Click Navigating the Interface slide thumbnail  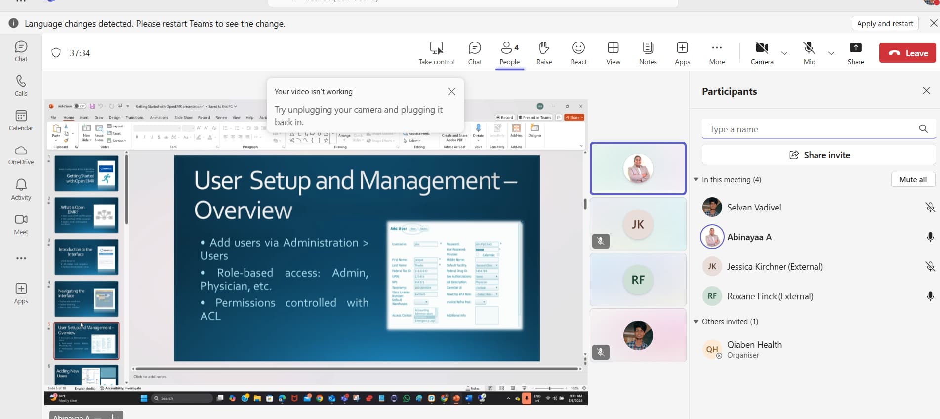pos(86,299)
